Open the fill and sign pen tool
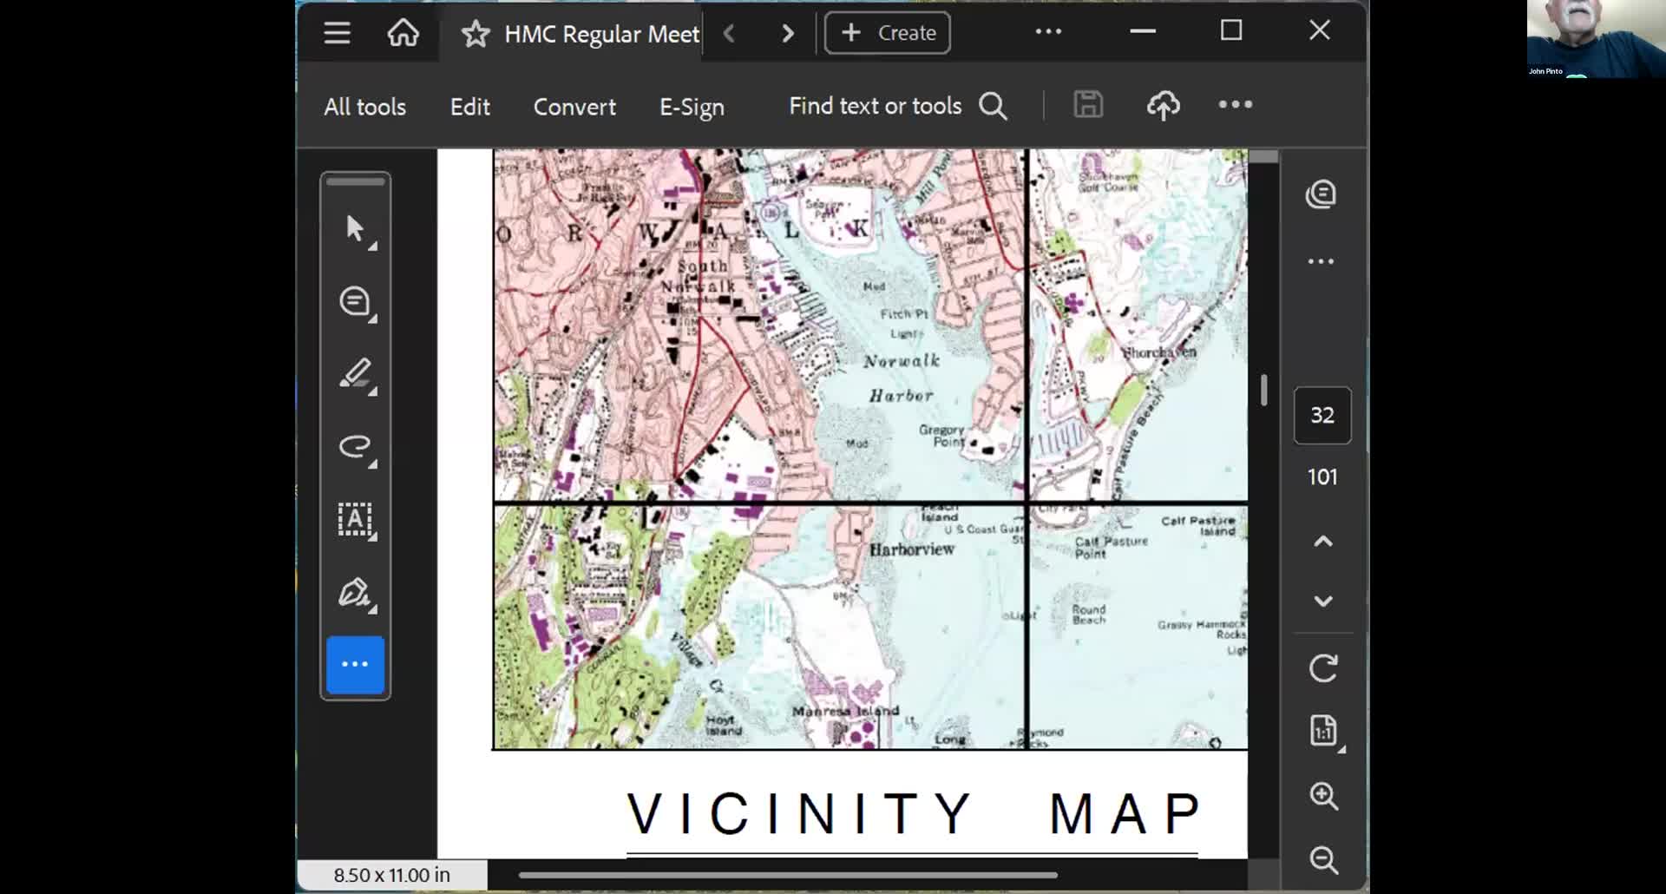Screen dimensions: 1666x894 355,593
